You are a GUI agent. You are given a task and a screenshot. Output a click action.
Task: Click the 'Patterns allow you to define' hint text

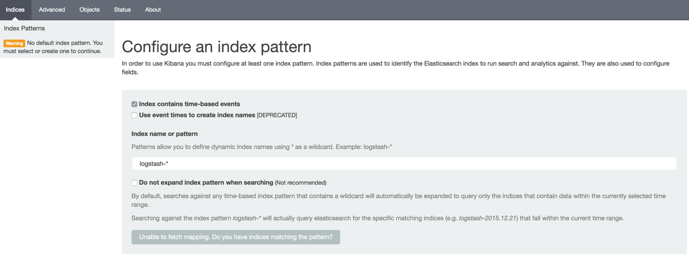tap(261, 147)
